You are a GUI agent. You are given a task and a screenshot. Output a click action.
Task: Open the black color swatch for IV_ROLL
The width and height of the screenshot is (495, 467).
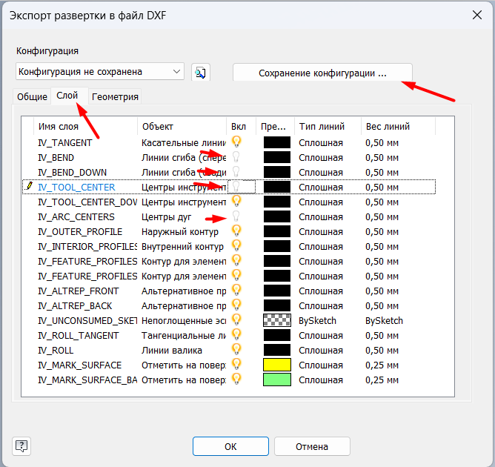(277, 350)
